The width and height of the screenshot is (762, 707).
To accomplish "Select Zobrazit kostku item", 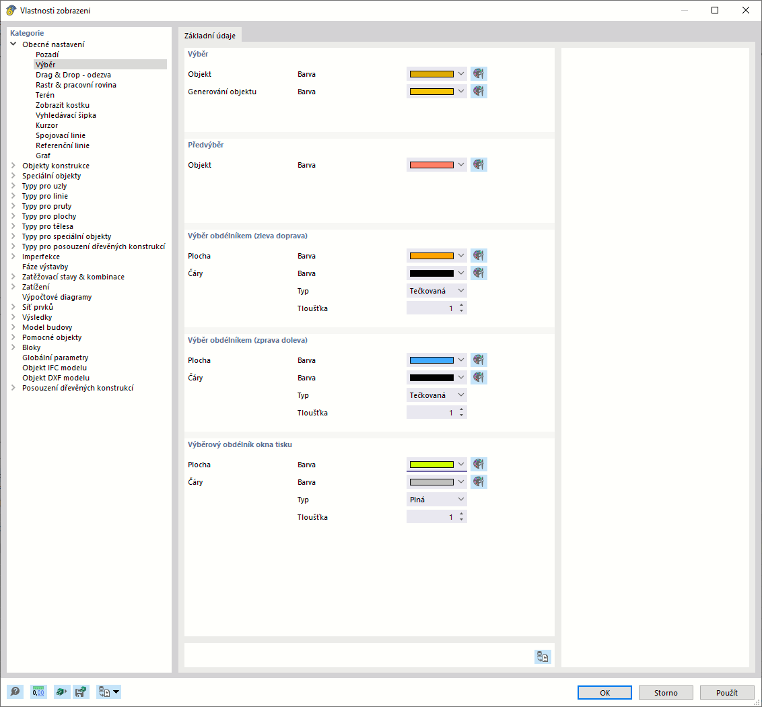I will [62, 105].
